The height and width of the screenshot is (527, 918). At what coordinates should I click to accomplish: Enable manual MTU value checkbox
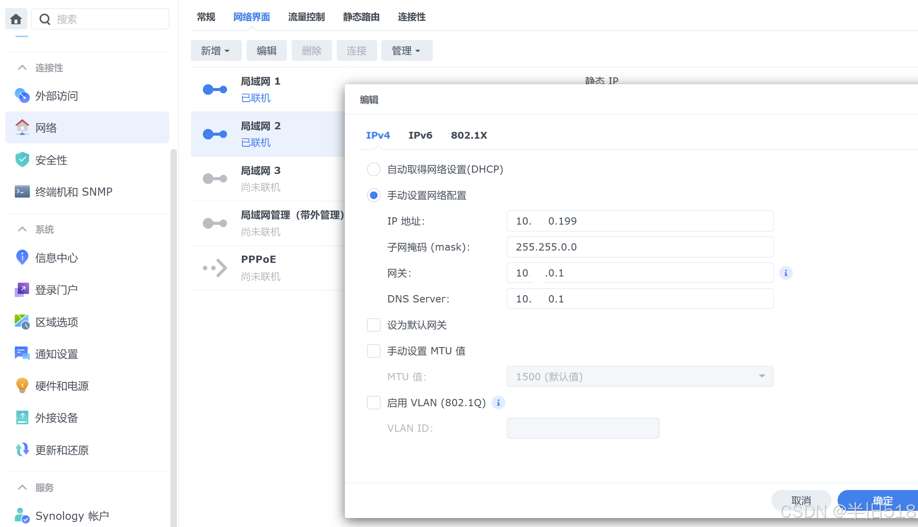click(374, 351)
